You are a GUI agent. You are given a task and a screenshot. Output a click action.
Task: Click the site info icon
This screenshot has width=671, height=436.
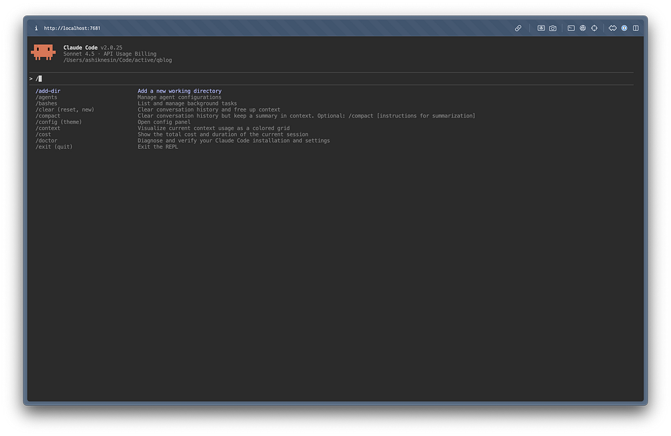coord(36,28)
